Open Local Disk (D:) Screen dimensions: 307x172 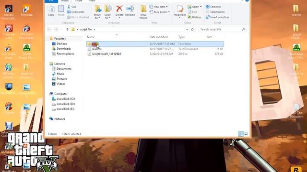point(66,104)
